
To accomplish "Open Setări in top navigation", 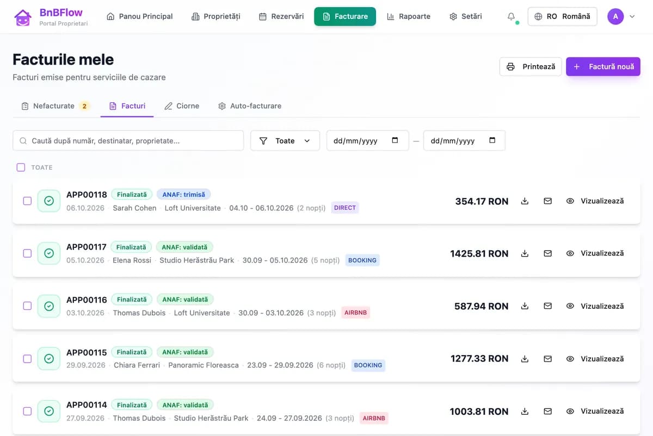I will (466, 16).
